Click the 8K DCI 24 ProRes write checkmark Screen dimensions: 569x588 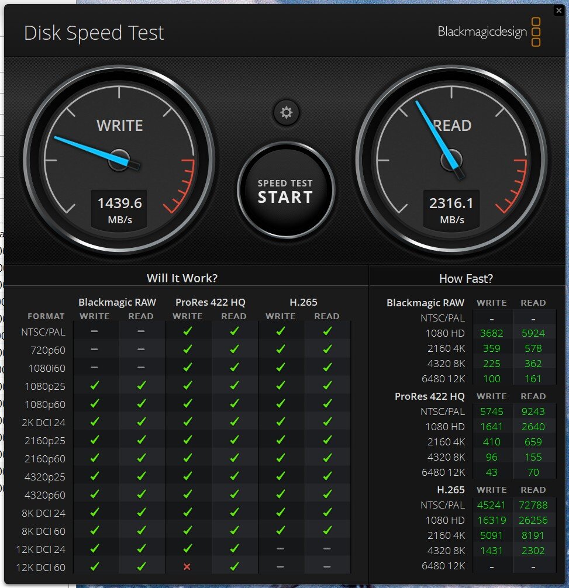coord(188,512)
